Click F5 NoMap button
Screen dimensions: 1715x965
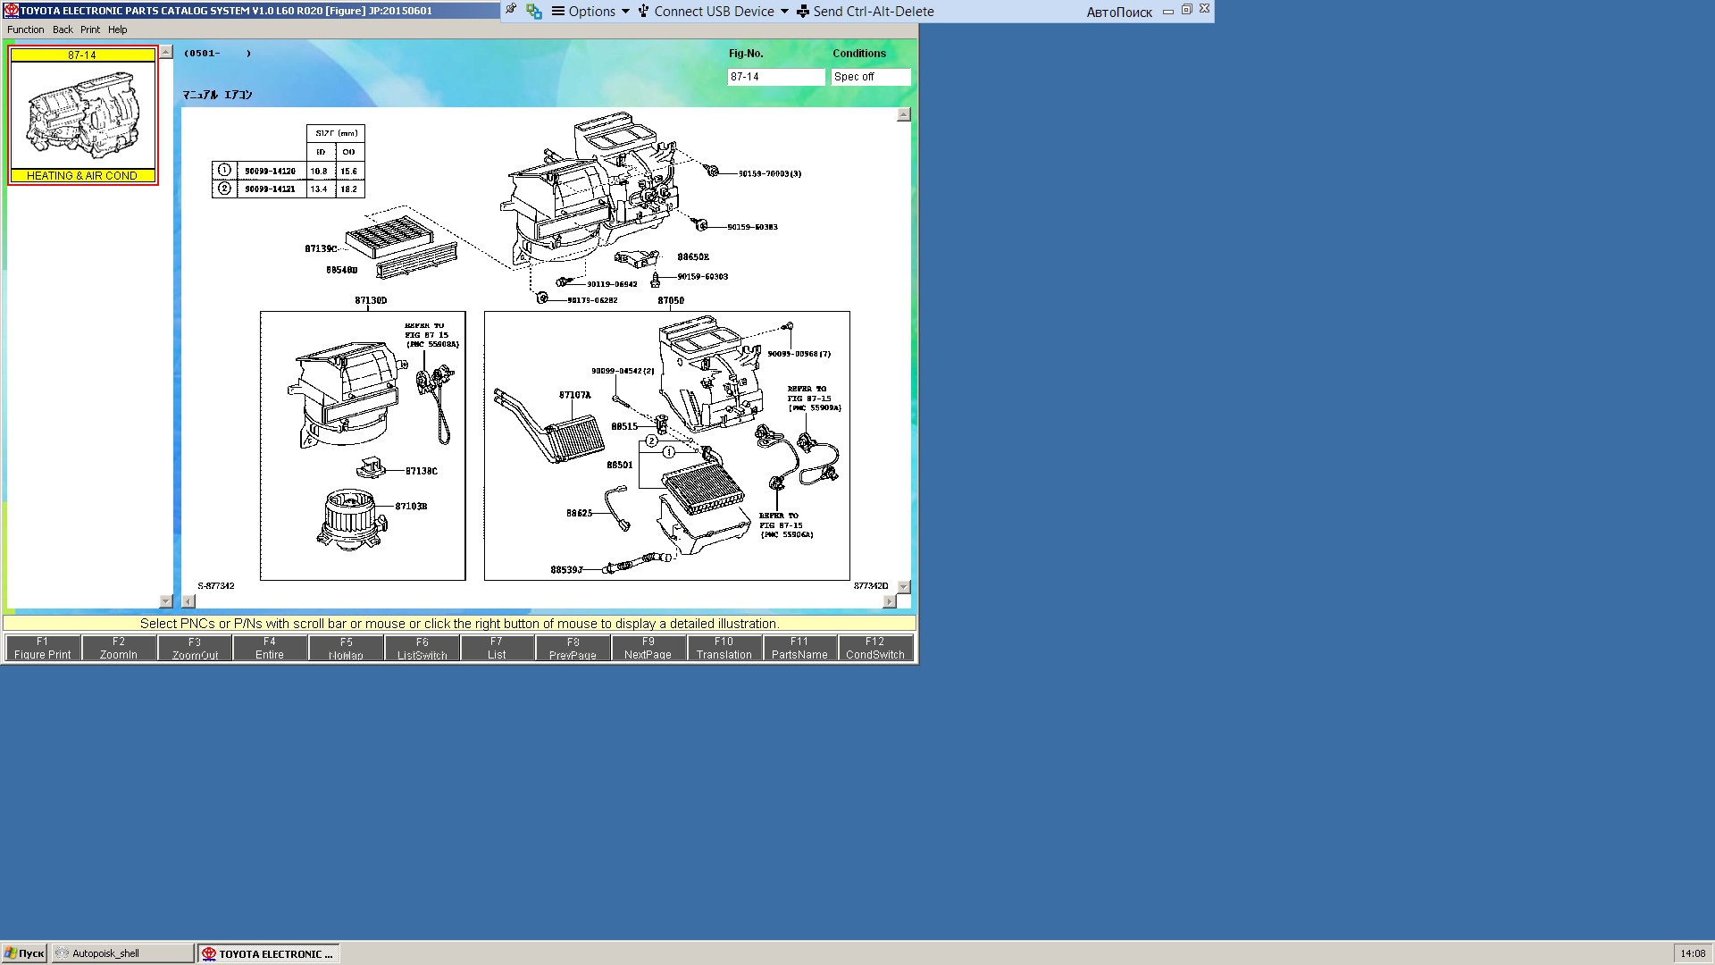[x=346, y=648]
